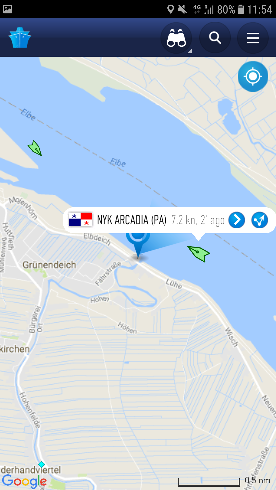Expand binoculars dropdown corner arrow
The width and height of the screenshot is (276, 490).
pos(190,51)
